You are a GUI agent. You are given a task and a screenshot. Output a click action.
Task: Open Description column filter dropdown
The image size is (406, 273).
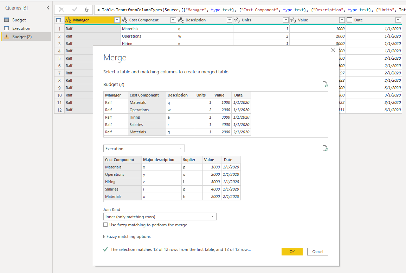point(230,20)
